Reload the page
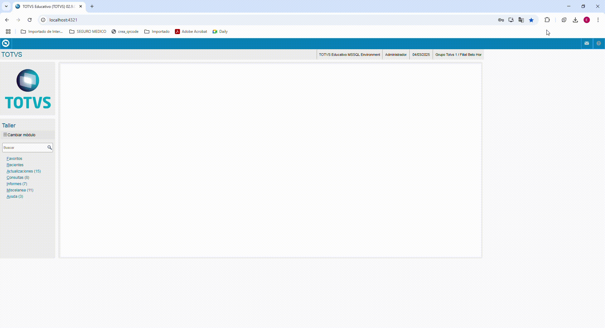 tap(30, 20)
